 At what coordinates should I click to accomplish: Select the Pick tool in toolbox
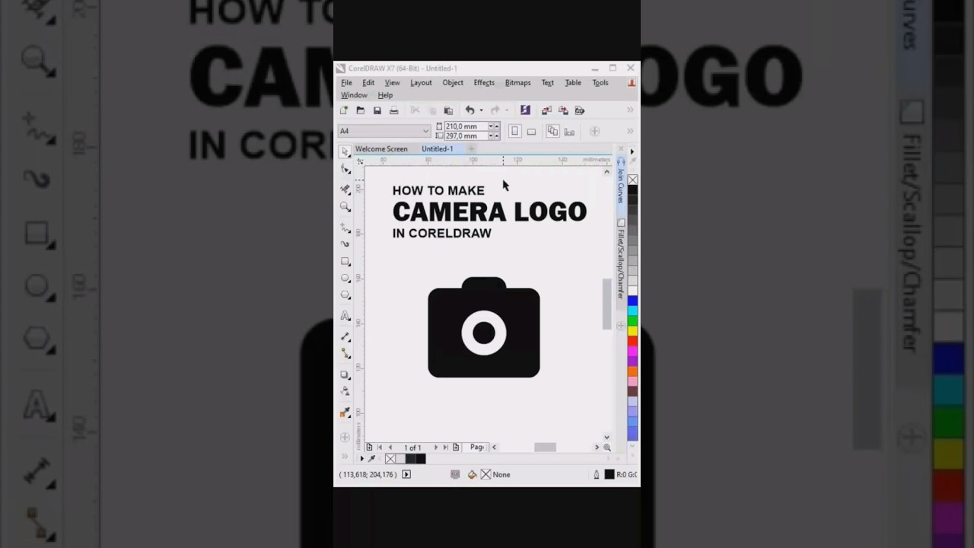345,152
